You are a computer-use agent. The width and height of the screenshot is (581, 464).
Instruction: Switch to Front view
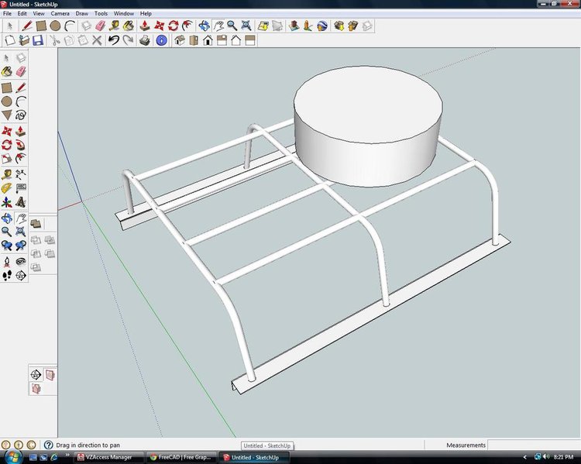[x=208, y=40]
